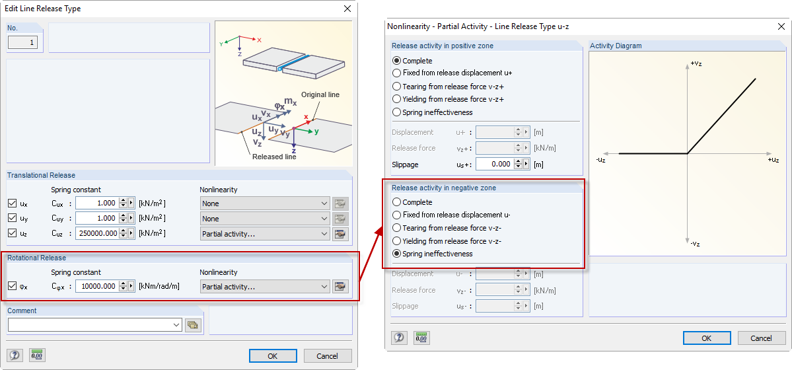Confirm Nonlinearity dialog with OK

click(x=707, y=338)
